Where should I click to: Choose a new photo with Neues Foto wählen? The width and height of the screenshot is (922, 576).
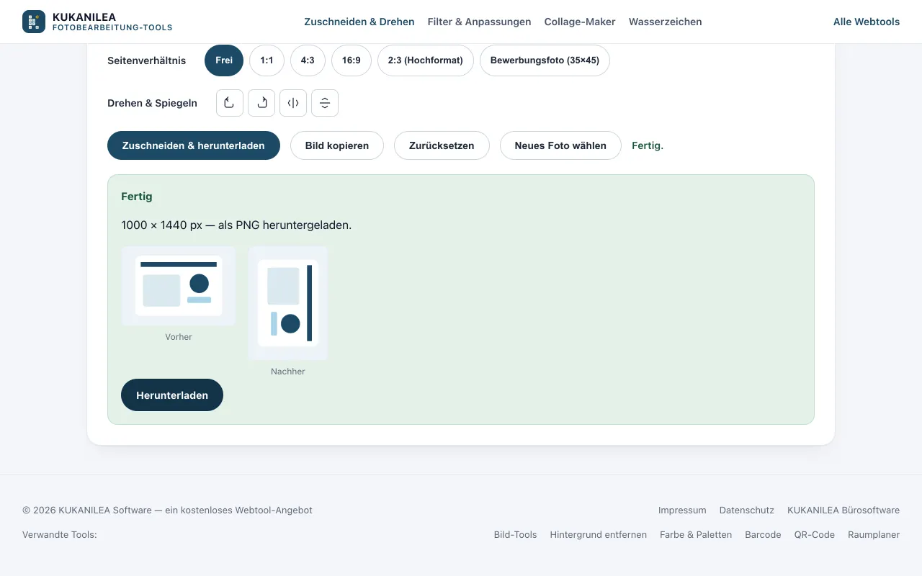pos(560,145)
